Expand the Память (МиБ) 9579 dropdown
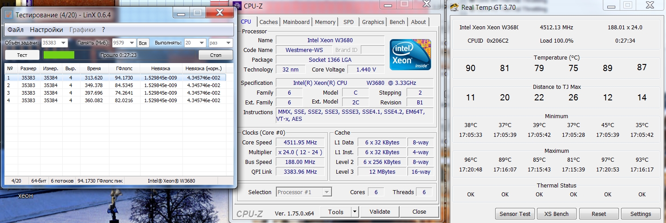 click(x=132, y=43)
